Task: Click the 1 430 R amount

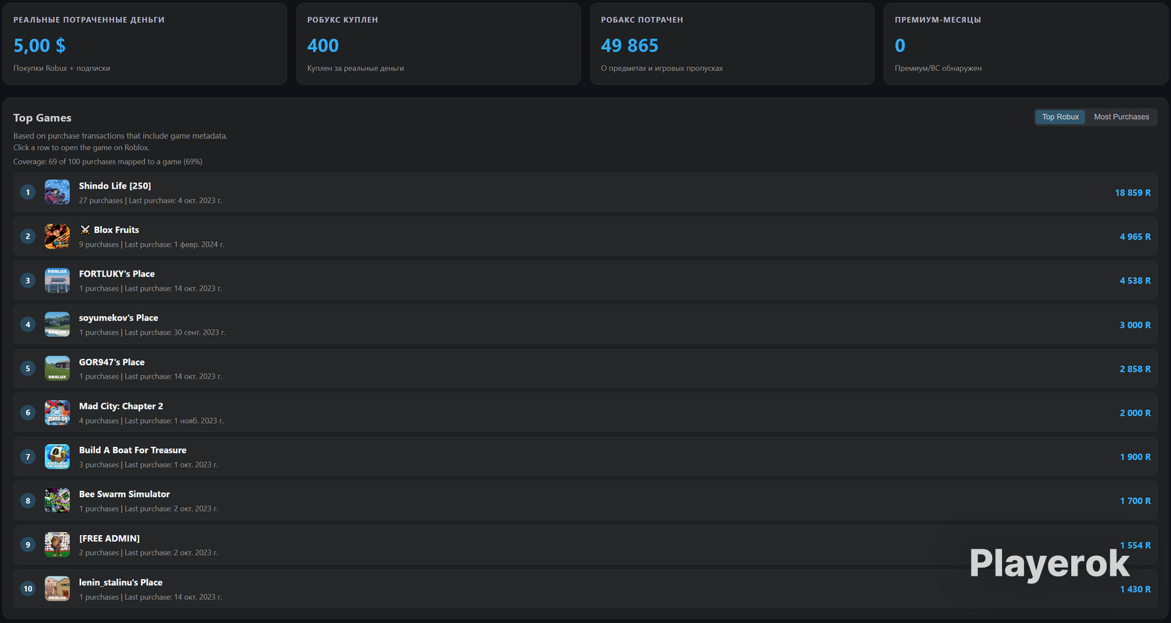Action: point(1135,589)
